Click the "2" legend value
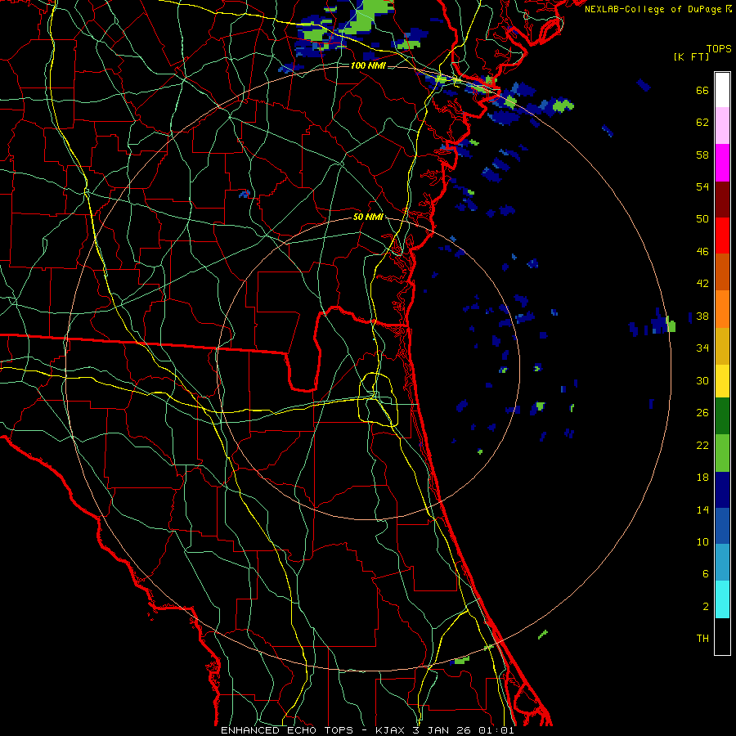Screen dimensions: 736x736 (706, 606)
